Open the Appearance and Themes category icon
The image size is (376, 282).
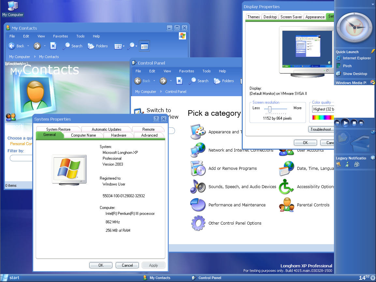tap(198, 132)
